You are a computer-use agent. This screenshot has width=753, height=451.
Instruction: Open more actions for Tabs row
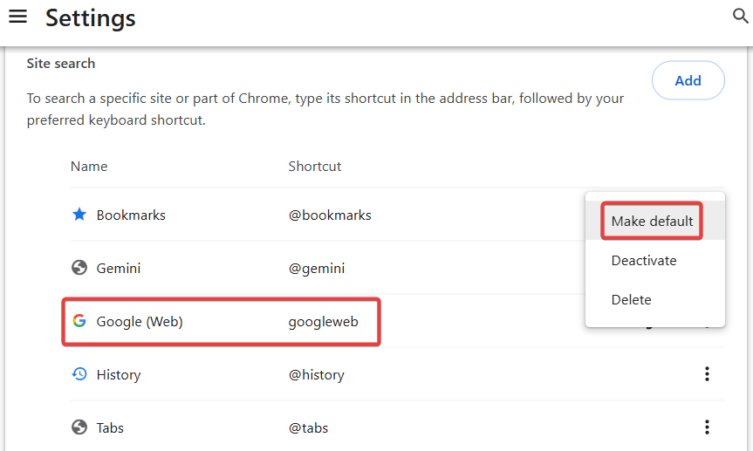707,427
